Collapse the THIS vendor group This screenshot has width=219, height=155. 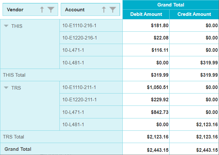(x=6, y=26)
